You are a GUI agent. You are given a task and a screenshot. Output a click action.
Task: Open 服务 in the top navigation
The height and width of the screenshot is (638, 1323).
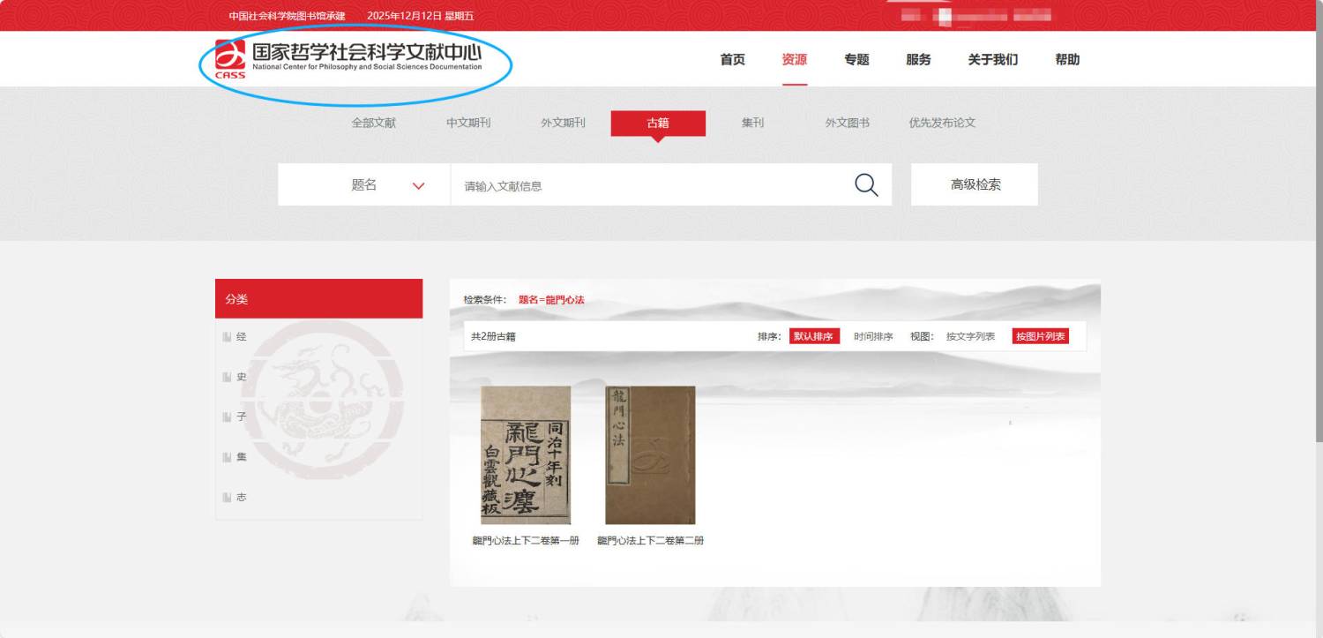click(x=918, y=60)
